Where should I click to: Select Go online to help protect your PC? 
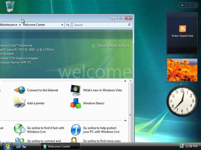101,130
